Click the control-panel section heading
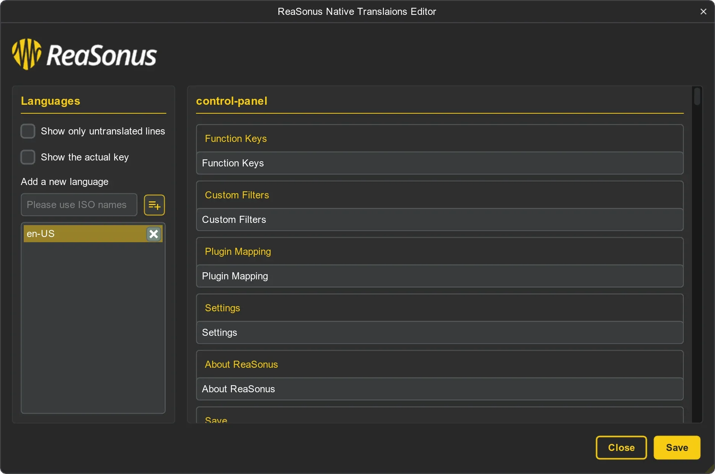 [x=232, y=101]
